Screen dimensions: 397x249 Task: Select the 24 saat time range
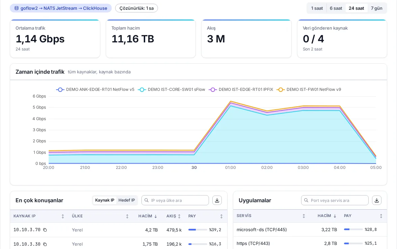(356, 8)
